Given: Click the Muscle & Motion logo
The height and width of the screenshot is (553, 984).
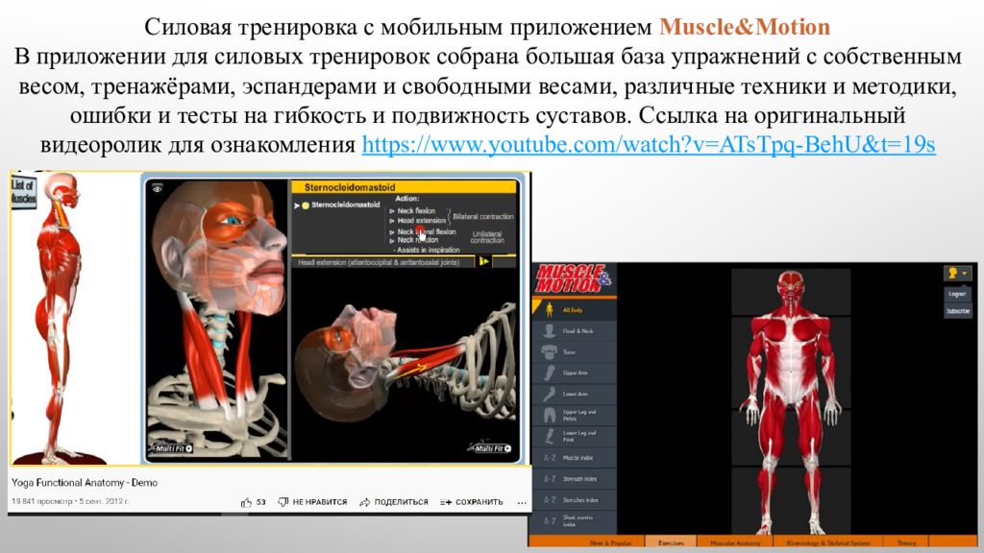Looking at the screenshot, I should tap(573, 279).
